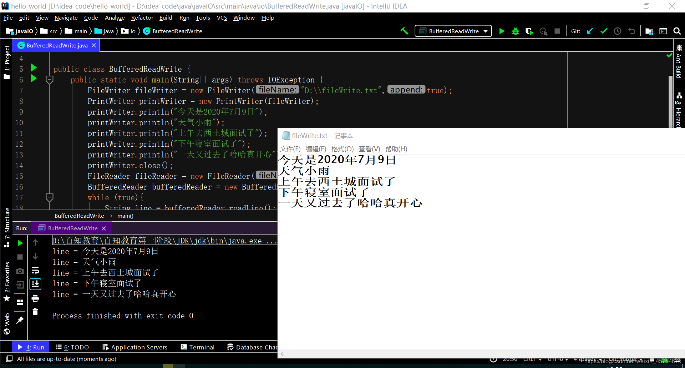Close BufferedReadWrite Run tab
This screenshot has width=685, height=368.
click(104, 228)
